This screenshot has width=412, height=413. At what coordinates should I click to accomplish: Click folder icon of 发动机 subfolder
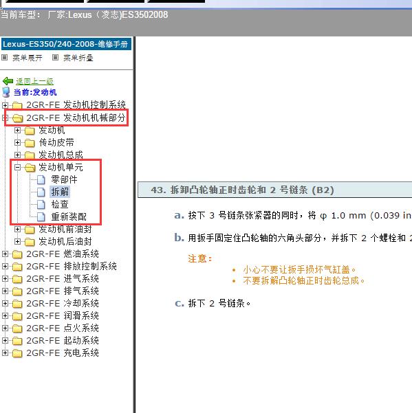coord(30,131)
